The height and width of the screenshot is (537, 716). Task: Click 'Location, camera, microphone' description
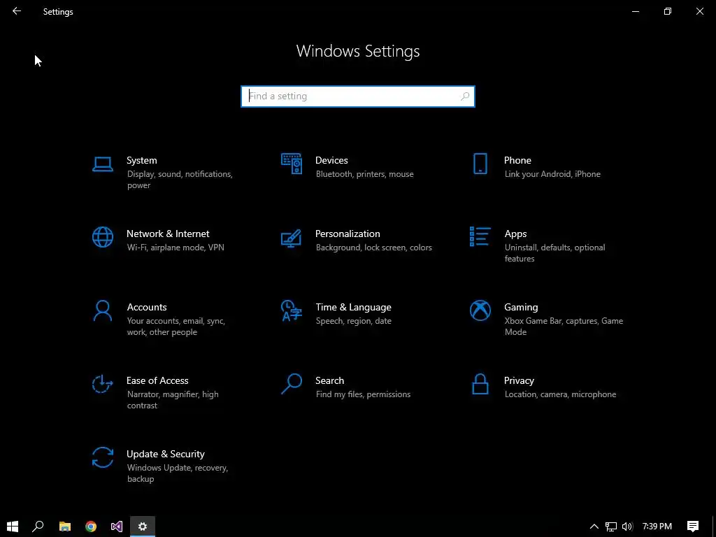(560, 394)
